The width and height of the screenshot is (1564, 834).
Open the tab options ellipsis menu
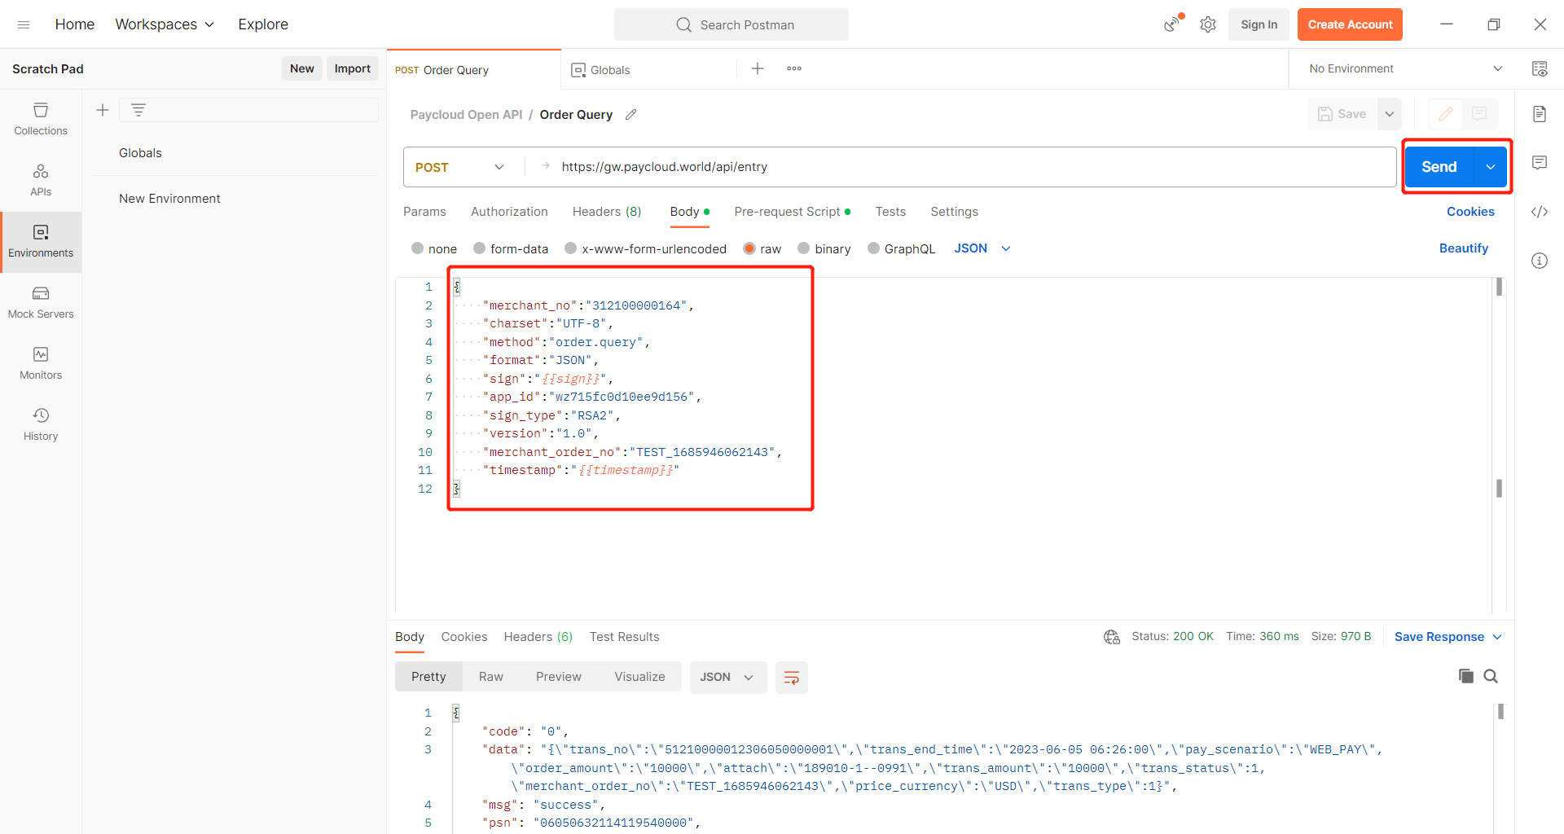(794, 68)
